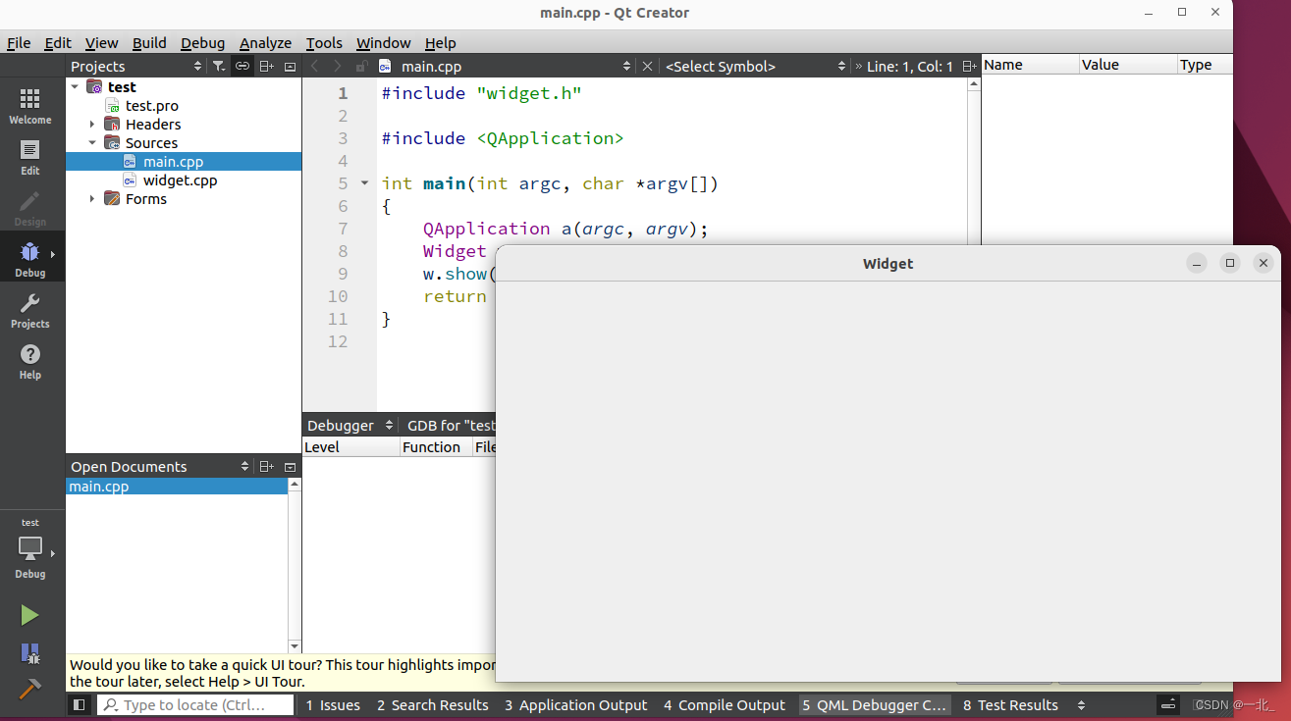Viewport: 1291px width, 721px height.
Task: Close the main.cpp document with X
Action: (647, 66)
